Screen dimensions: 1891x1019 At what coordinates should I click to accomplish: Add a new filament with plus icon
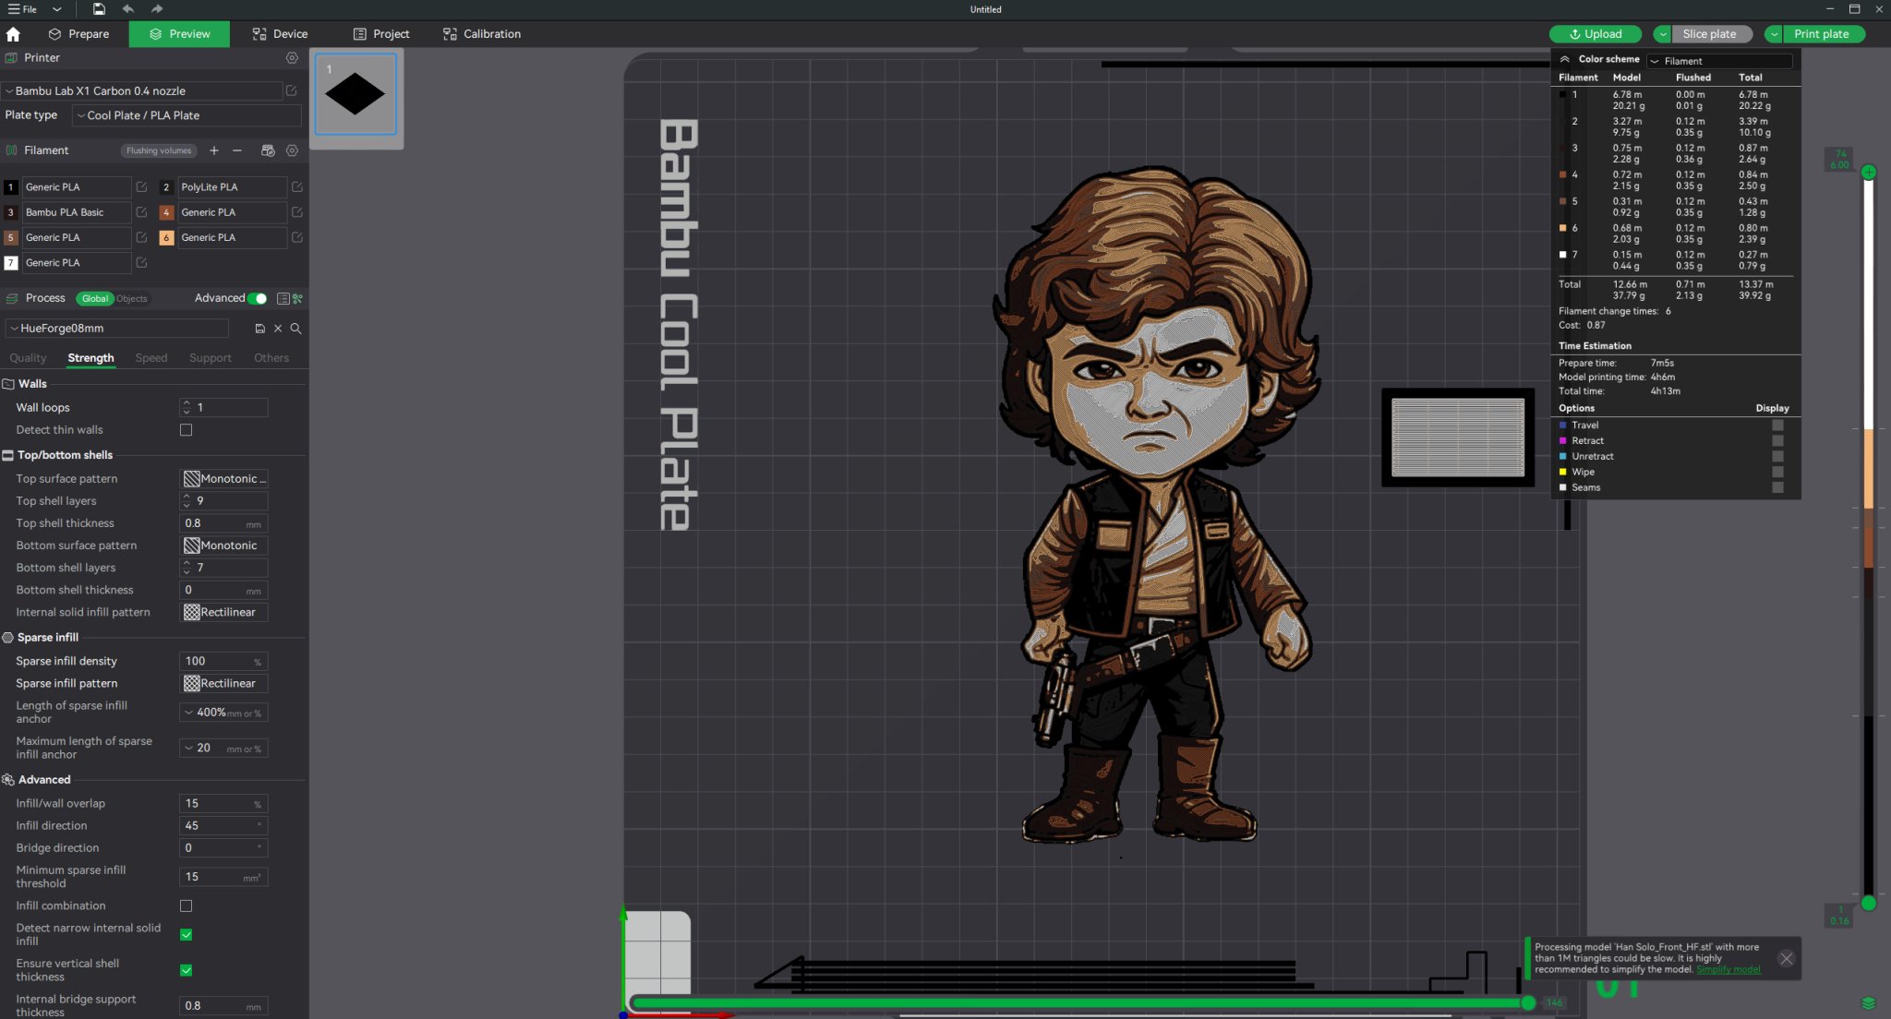pyautogui.click(x=214, y=150)
